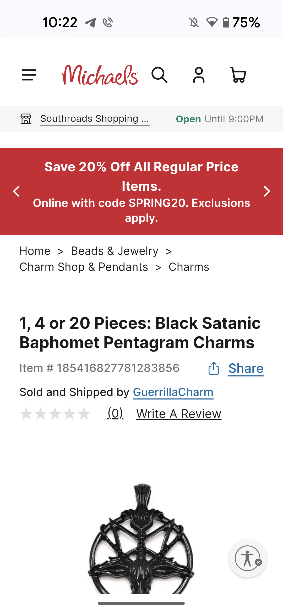Click Write A Review link
The image size is (283, 613).
[179, 414]
